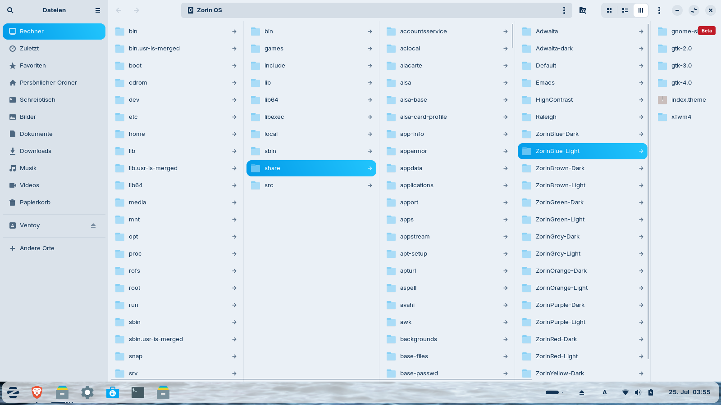Click the Zorin OS path bar
This screenshot has height=405, width=721.
(377, 10)
